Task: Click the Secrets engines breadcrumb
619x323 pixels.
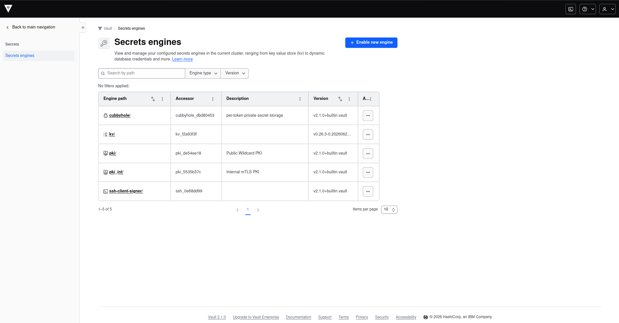Action: [131, 28]
